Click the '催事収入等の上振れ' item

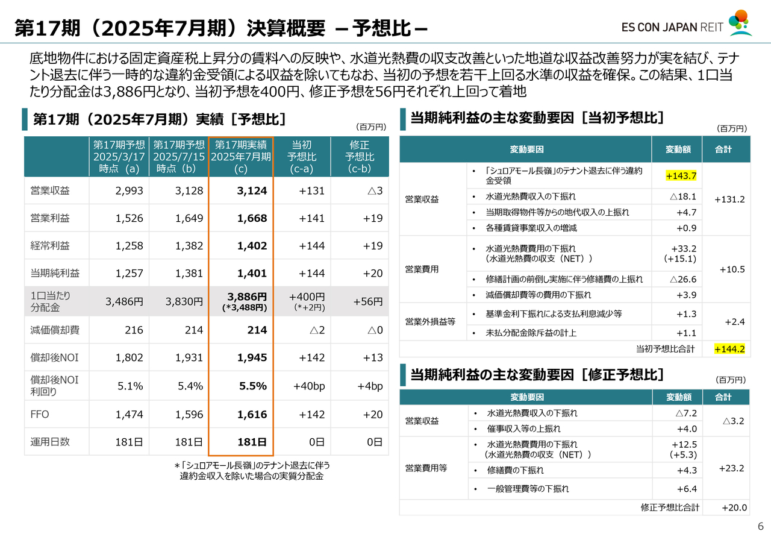tap(523, 429)
